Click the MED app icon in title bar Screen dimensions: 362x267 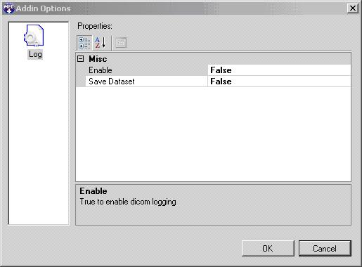[8, 8]
